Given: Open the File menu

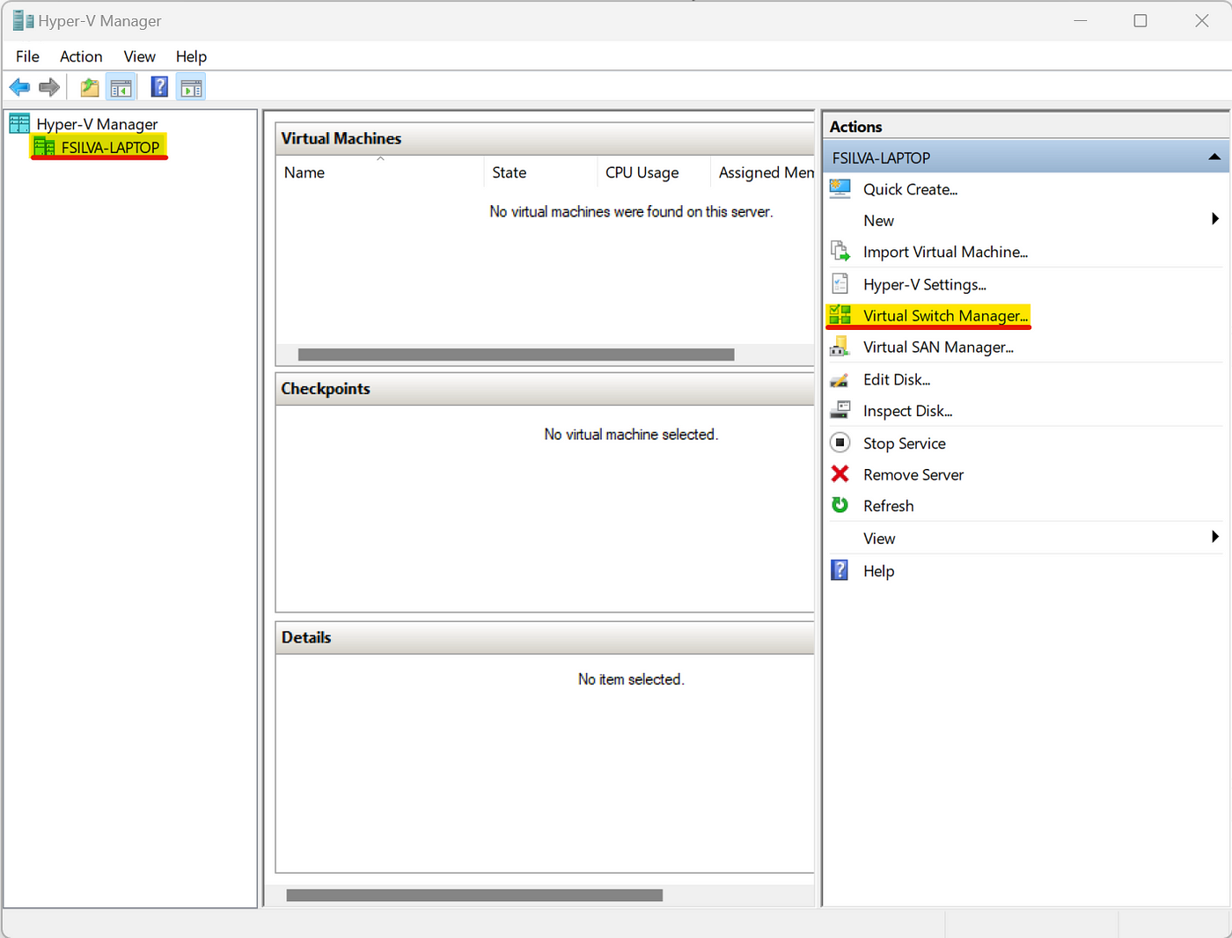Looking at the screenshot, I should pos(27,56).
